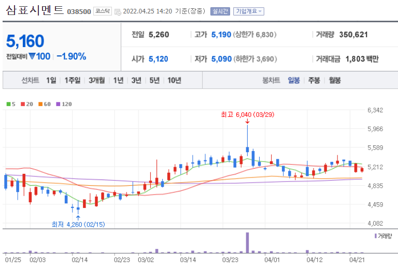The width and height of the screenshot is (398, 268).
Task: Click the calendar icon before the date
Action: tap(118, 12)
